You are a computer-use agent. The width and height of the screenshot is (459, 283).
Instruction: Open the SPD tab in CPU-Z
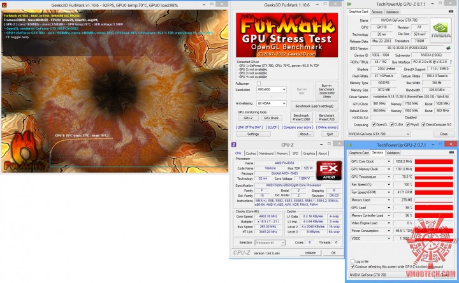click(x=295, y=154)
